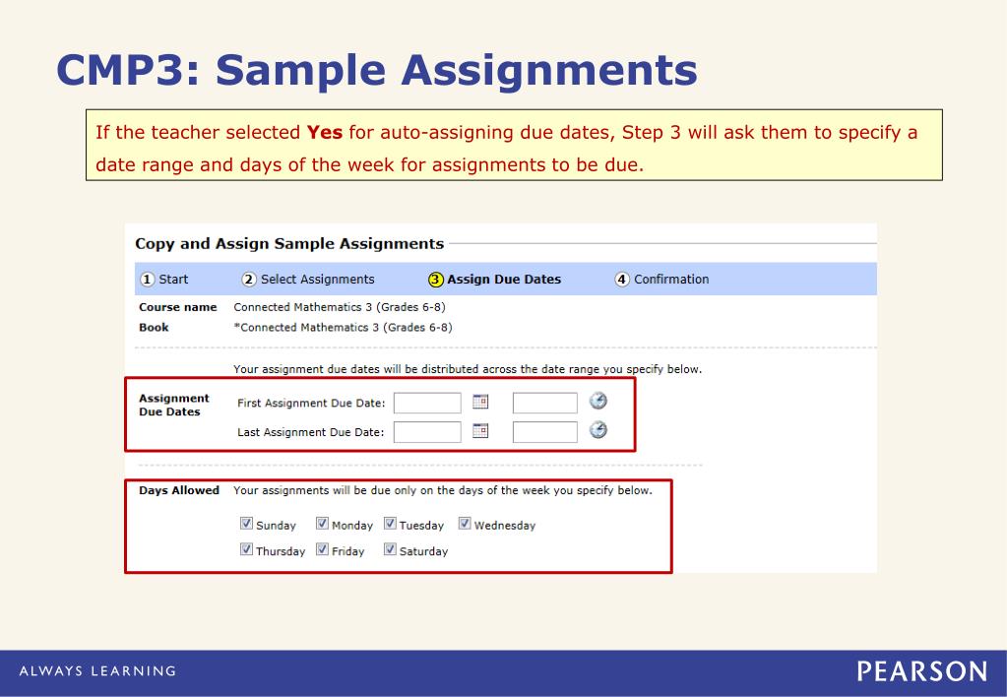Select step 3 Assign Due Dates

coord(494,280)
